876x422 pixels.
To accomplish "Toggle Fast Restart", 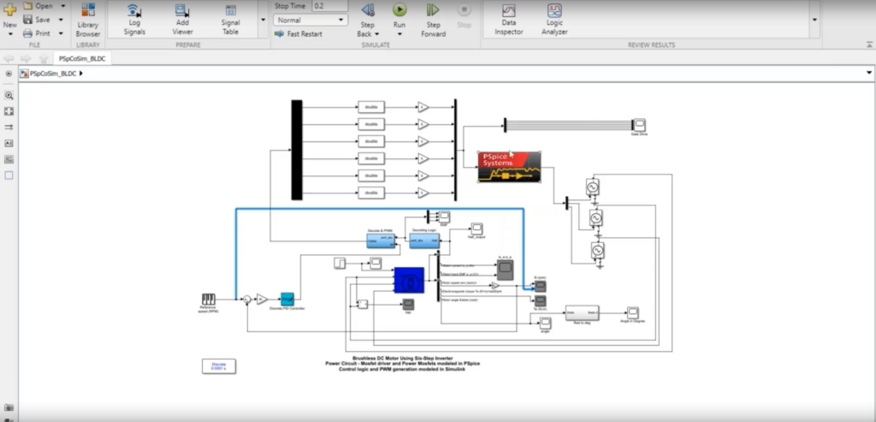I will [x=299, y=34].
